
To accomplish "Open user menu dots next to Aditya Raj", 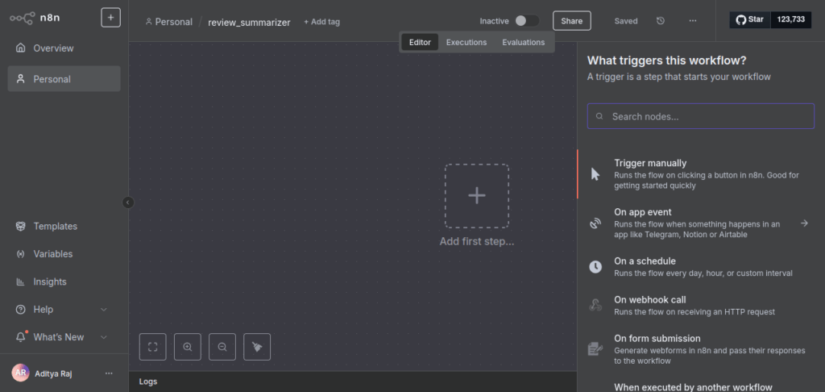I will tap(110, 373).
